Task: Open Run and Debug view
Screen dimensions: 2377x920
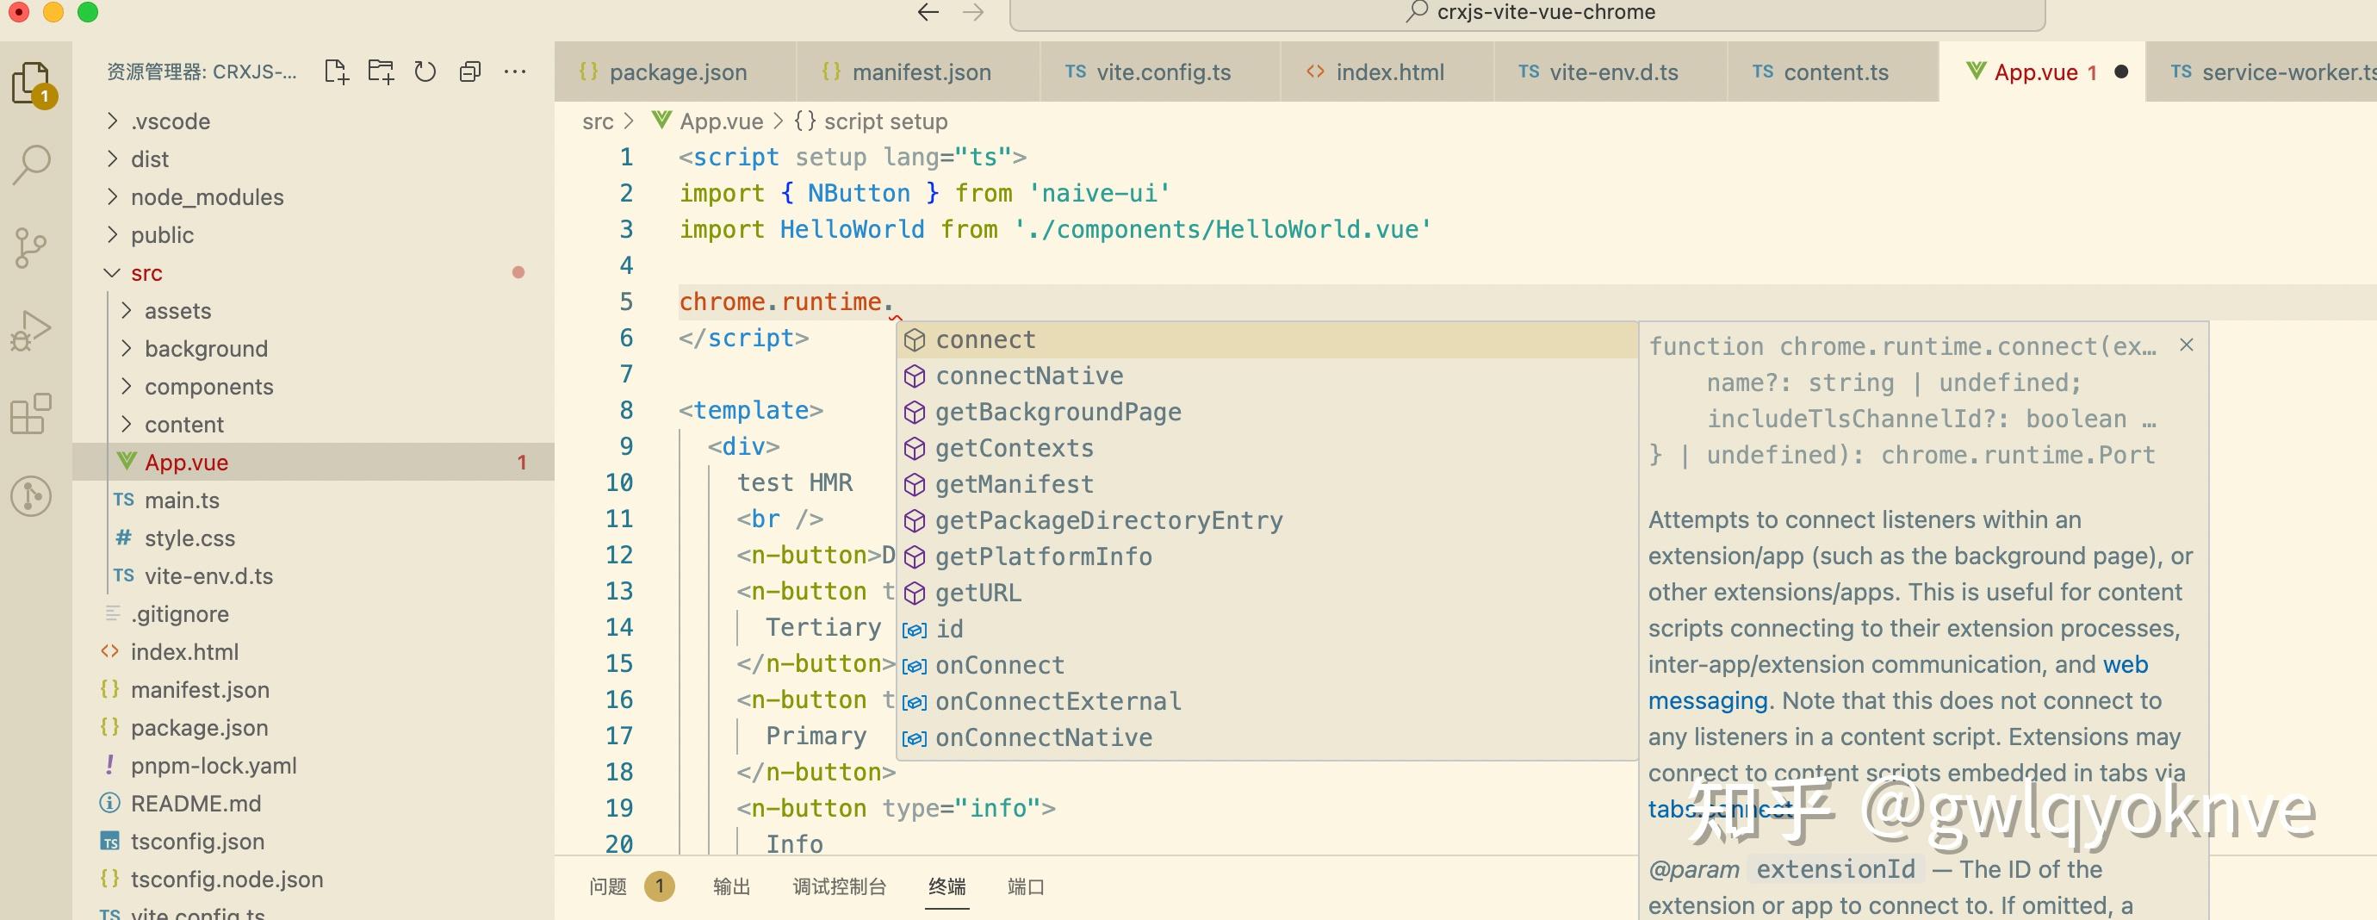Action: click(x=31, y=330)
